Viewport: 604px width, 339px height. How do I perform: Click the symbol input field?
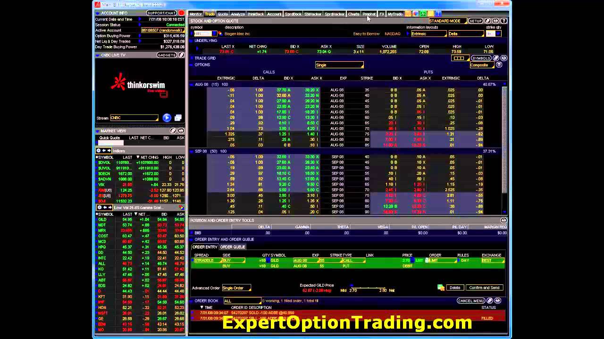[203, 34]
